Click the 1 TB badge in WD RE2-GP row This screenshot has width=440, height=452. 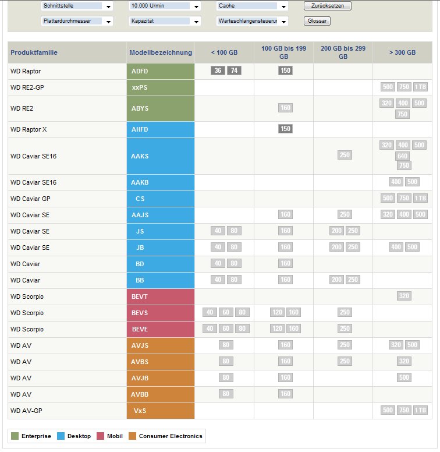[x=420, y=87]
